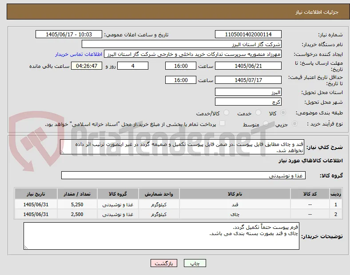Click the تاریخ نیاز column header
This screenshot has width=350, height=275.
click(x=36, y=194)
